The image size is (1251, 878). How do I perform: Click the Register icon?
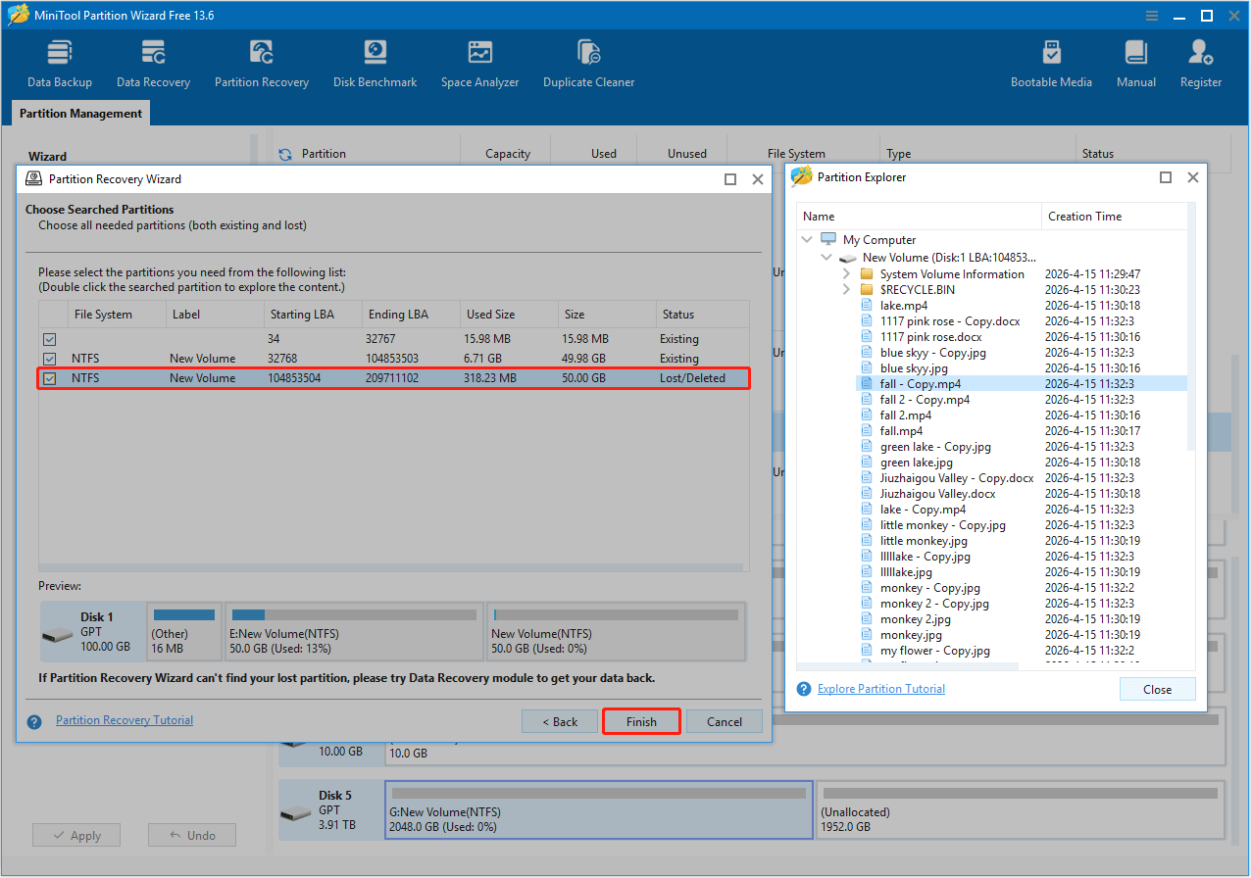click(x=1200, y=61)
